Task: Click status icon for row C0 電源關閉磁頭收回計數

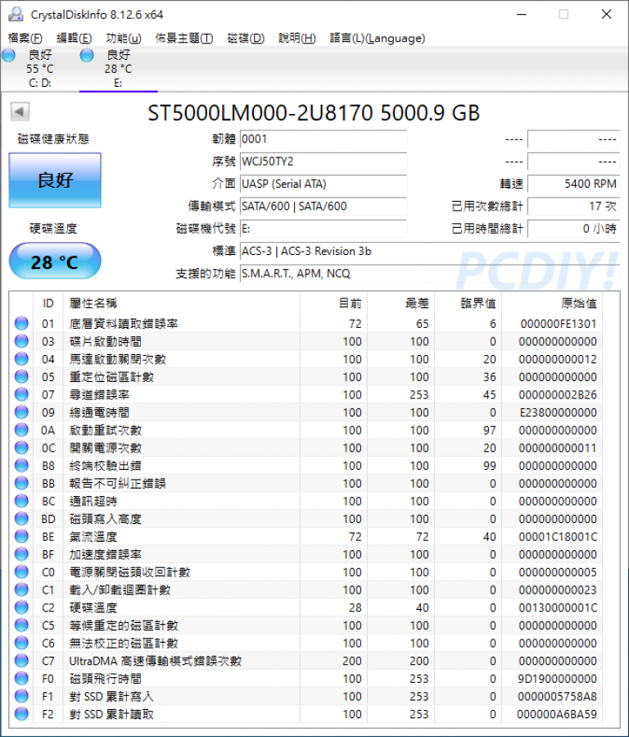Action: coord(21,572)
